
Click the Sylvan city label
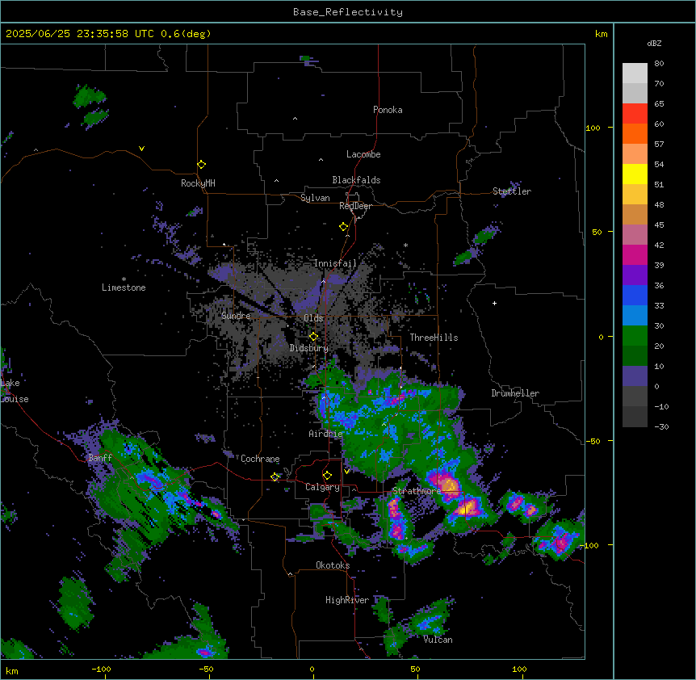click(x=315, y=198)
